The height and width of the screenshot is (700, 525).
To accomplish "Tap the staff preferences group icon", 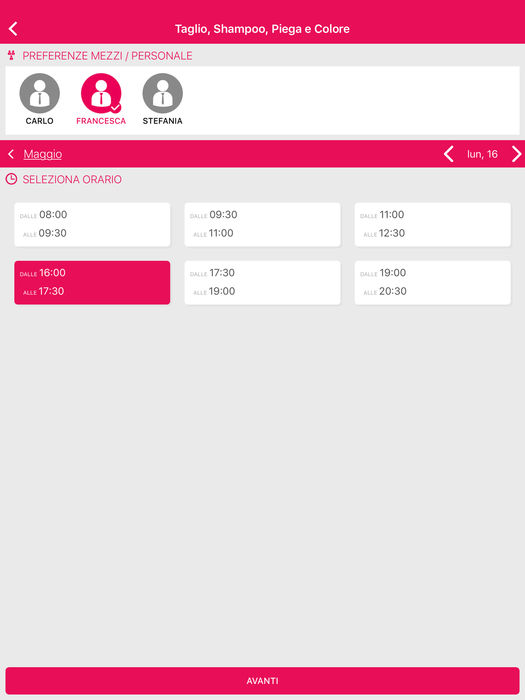I will click(11, 55).
